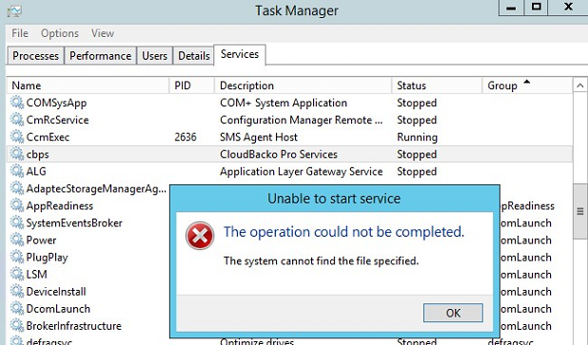The image size is (588, 345).
Task: Select the ALG service icon
Action: point(17,171)
